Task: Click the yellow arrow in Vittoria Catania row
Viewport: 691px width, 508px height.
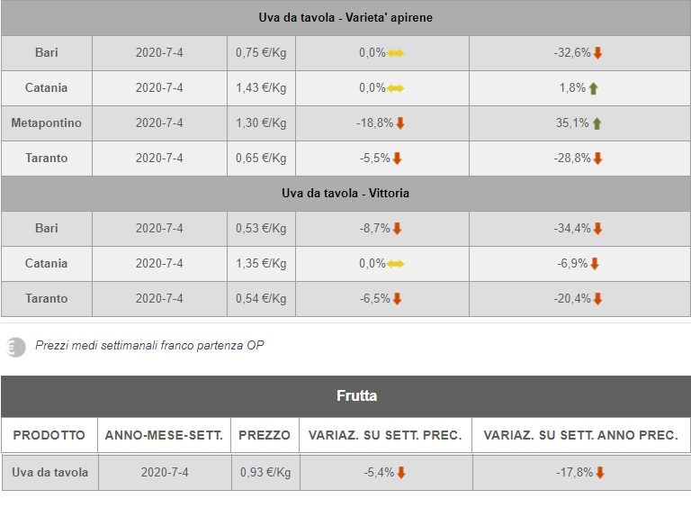Action: click(x=396, y=264)
